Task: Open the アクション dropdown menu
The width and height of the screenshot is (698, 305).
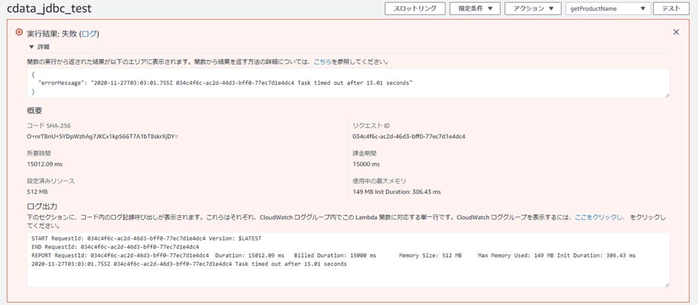Action: tap(533, 9)
